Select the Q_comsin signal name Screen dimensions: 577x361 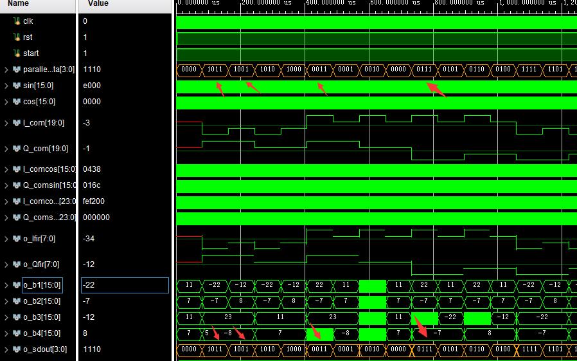(x=49, y=185)
